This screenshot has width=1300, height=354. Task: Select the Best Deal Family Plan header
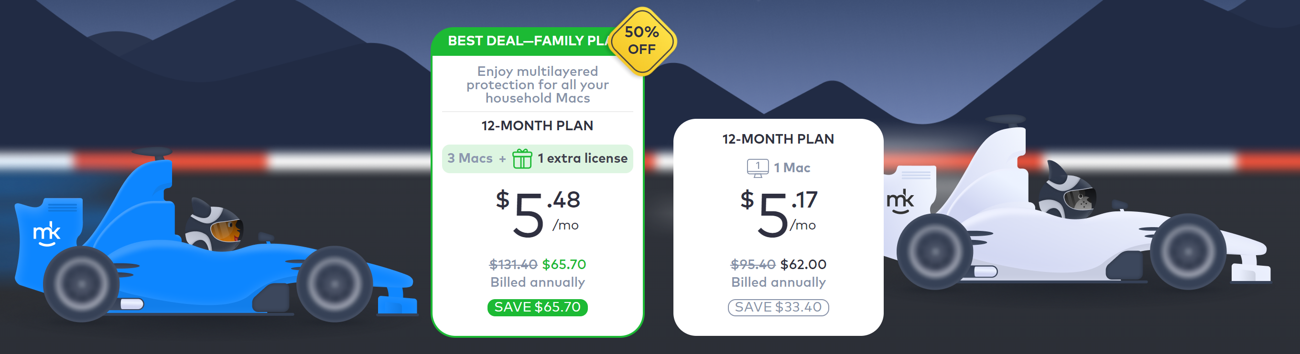coord(527,41)
